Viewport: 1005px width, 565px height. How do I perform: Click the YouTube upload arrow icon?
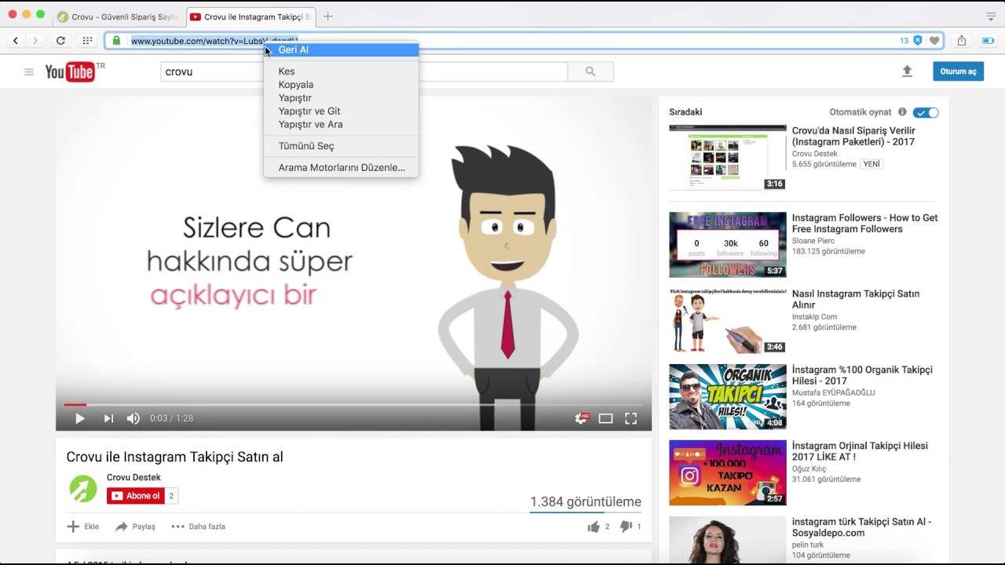[907, 71]
